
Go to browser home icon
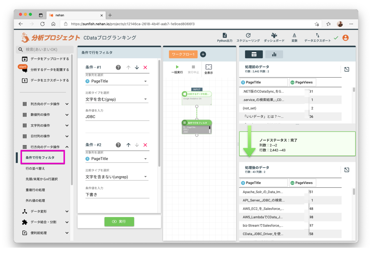pos(53,24)
